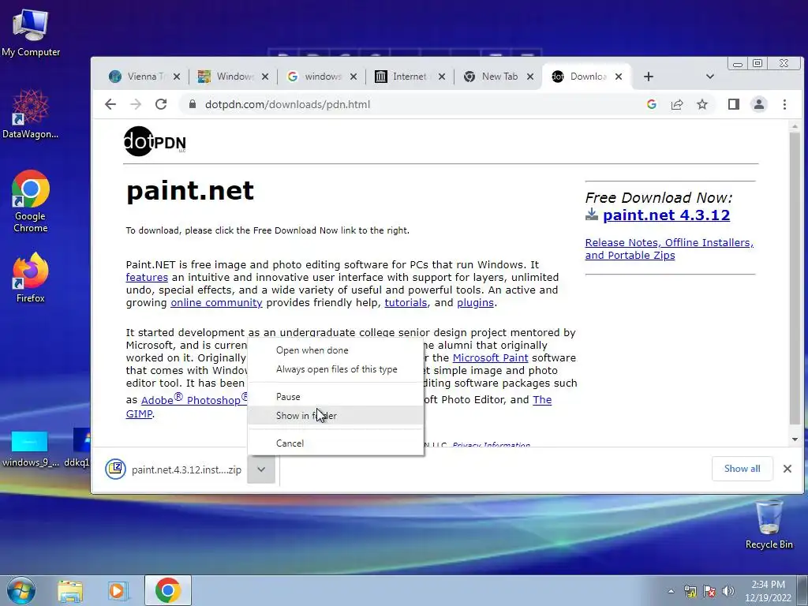The image size is (808, 606).
Task: Show hidden tray icons arrow
Action: pyautogui.click(x=671, y=591)
